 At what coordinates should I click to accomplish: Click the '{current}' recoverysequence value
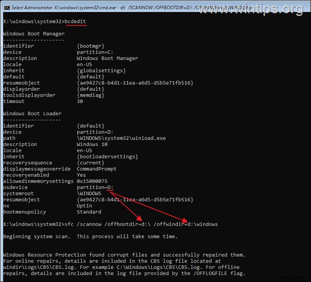click(90, 163)
